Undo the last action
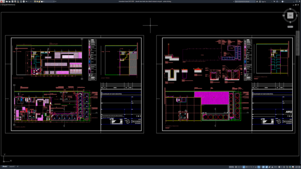 point(26,1)
